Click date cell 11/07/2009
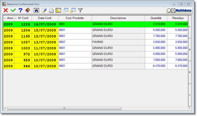This screenshot has width=197, height=116. (x=45, y=48)
